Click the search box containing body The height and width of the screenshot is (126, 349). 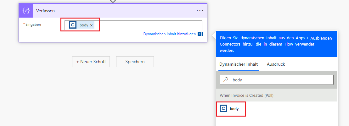277,80
